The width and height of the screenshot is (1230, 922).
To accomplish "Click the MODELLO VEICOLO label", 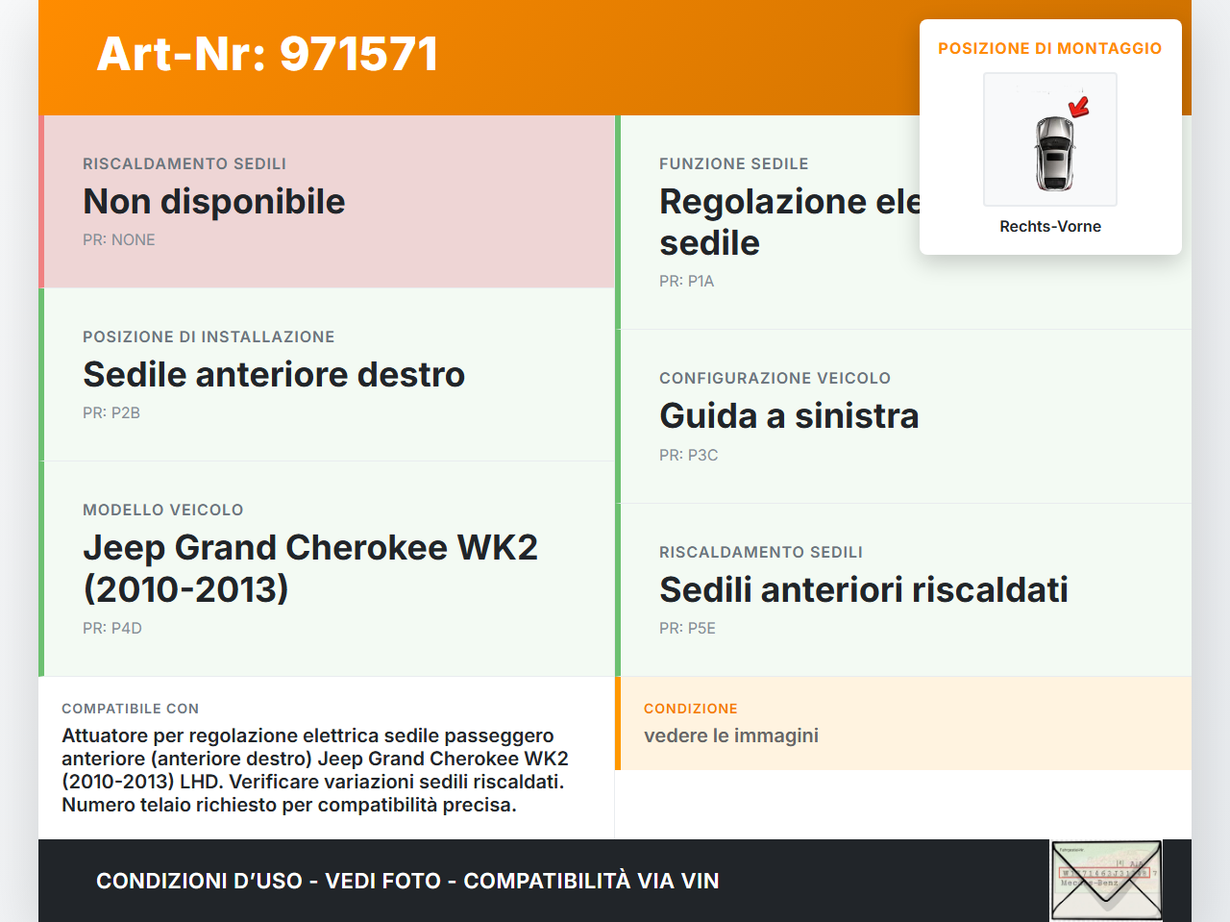I will [x=163, y=510].
